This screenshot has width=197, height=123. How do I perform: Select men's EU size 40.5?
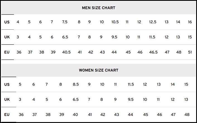(66, 52)
